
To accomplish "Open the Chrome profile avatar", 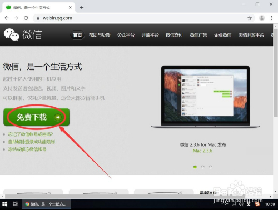I will pos(262,18).
